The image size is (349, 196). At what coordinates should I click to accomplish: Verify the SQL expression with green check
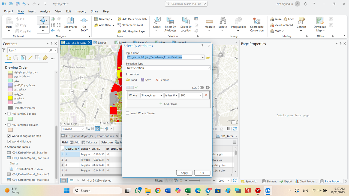coord(137,87)
